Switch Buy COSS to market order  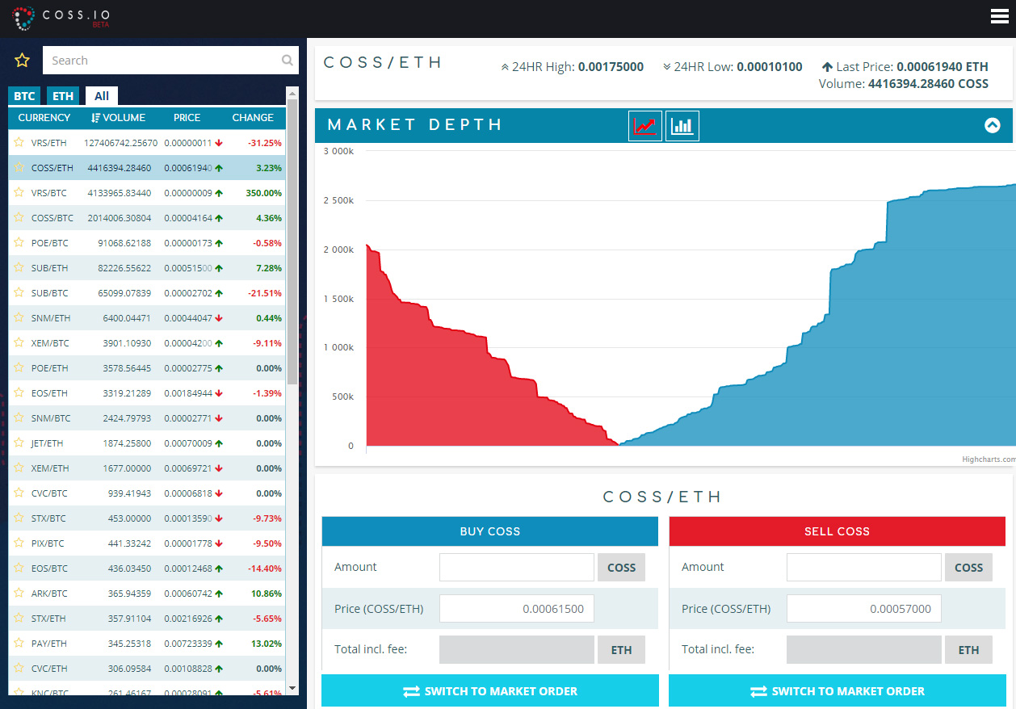point(490,691)
